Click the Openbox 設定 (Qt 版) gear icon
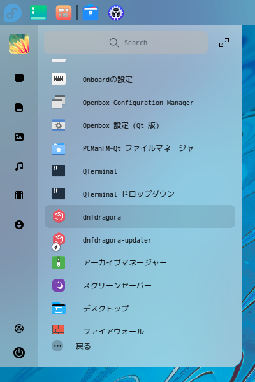The height and width of the screenshot is (382, 255). click(x=59, y=125)
